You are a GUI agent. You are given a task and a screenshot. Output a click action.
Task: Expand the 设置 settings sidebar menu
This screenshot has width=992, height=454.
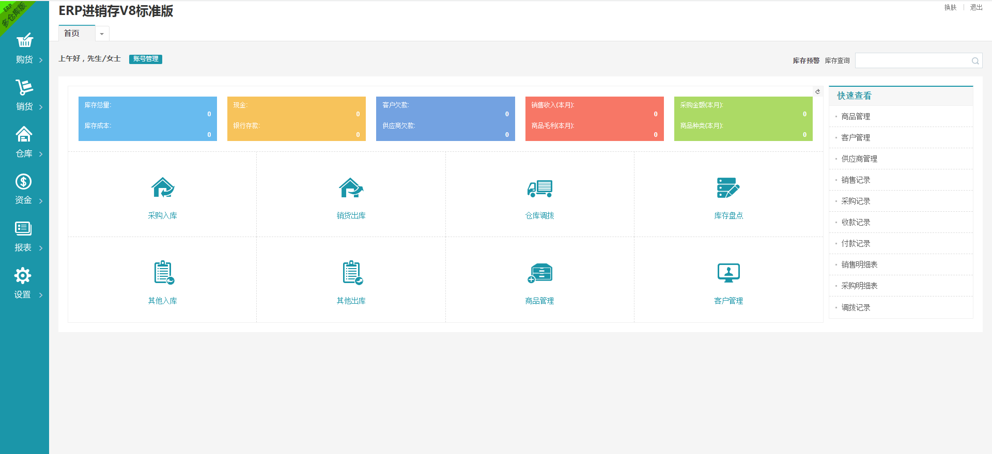pyautogui.click(x=24, y=284)
